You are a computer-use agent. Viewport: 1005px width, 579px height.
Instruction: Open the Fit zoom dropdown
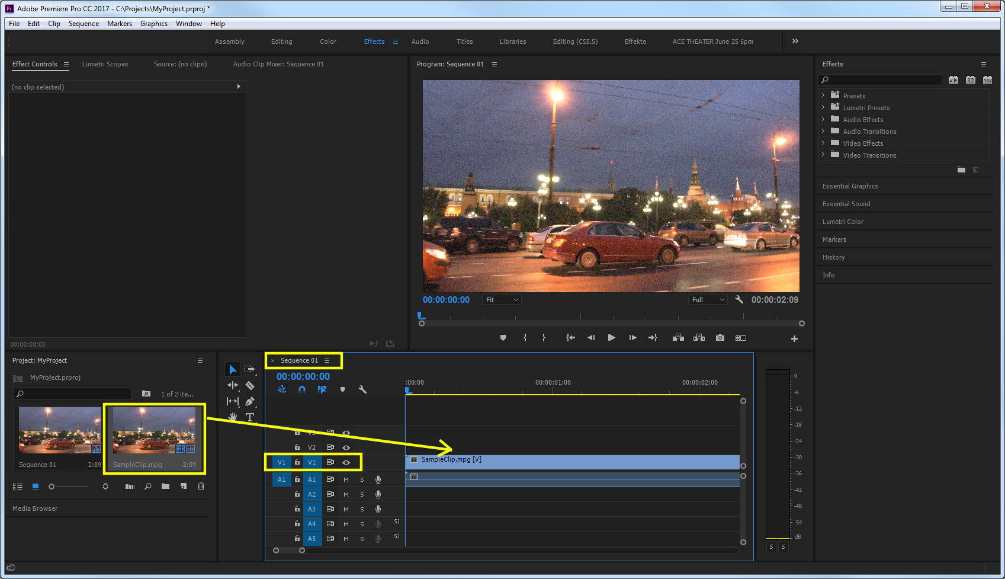click(x=501, y=299)
